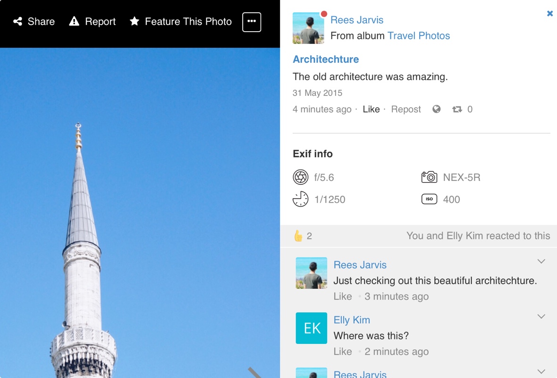The width and height of the screenshot is (557, 378).
Task: Click the Architechture photo title
Action: (326, 59)
